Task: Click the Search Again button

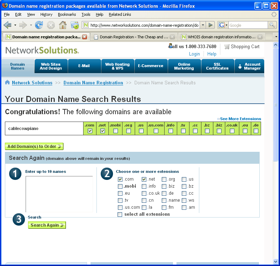Action: 47,225
